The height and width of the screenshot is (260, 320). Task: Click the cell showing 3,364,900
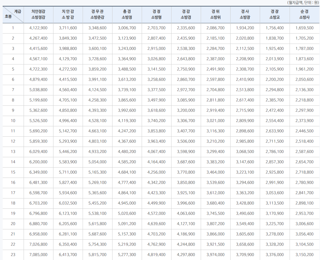127,59
